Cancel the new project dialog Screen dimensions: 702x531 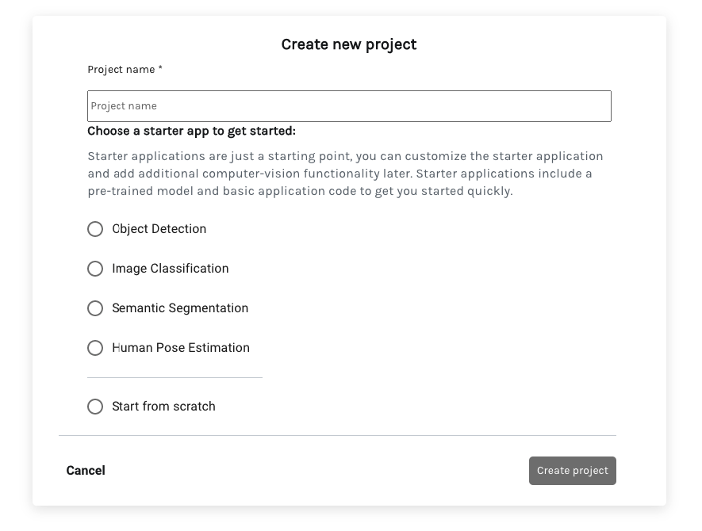[x=86, y=471]
